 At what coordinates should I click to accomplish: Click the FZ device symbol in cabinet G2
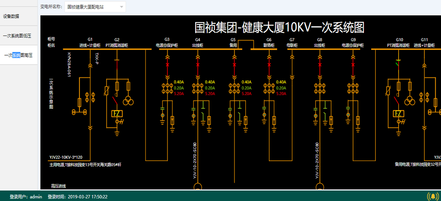tap(117, 114)
